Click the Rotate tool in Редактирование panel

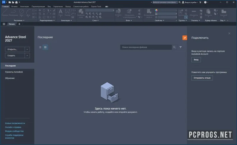[x=44, y=10]
